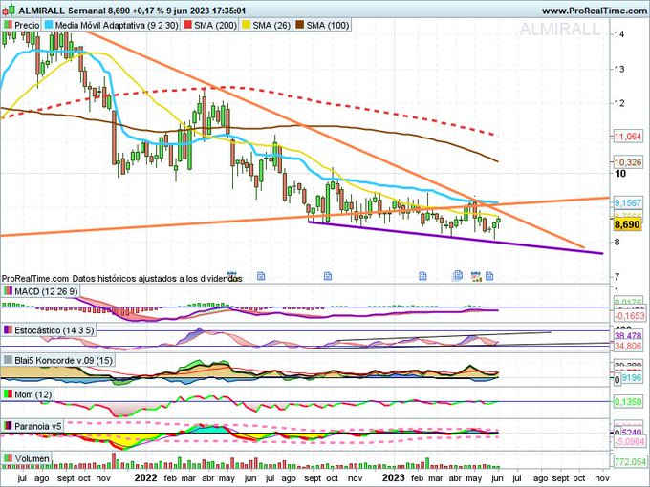Click the yellow SMA (26) color square
The height and width of the screenshot is (487, 650).
(247, 25)
